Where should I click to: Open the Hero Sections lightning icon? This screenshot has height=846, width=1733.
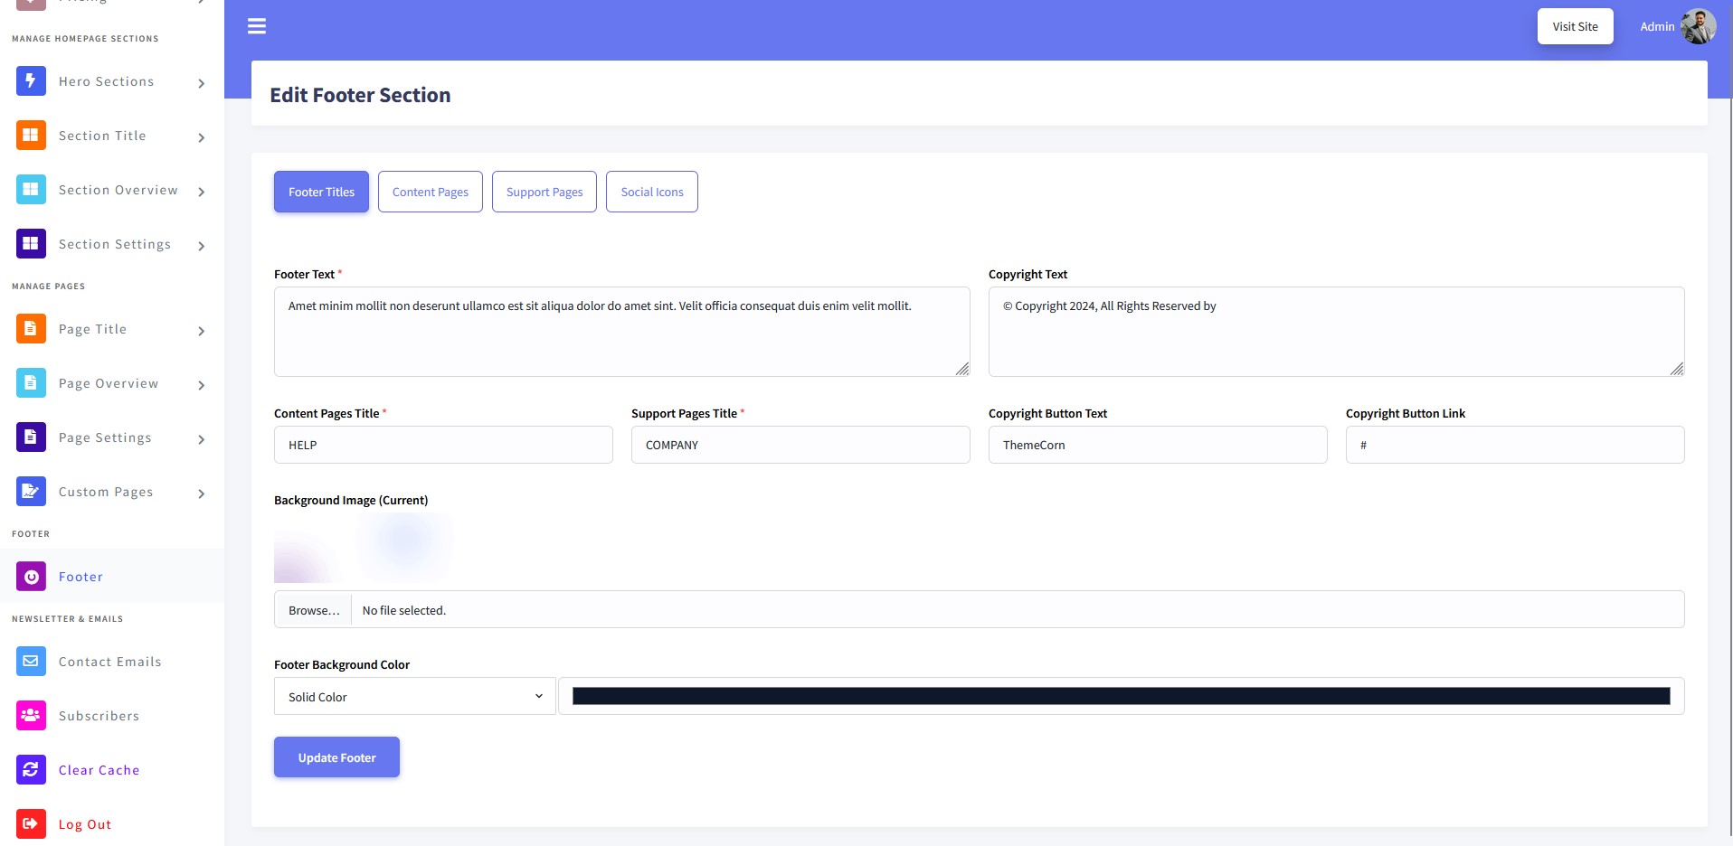(x=31, y=81)
